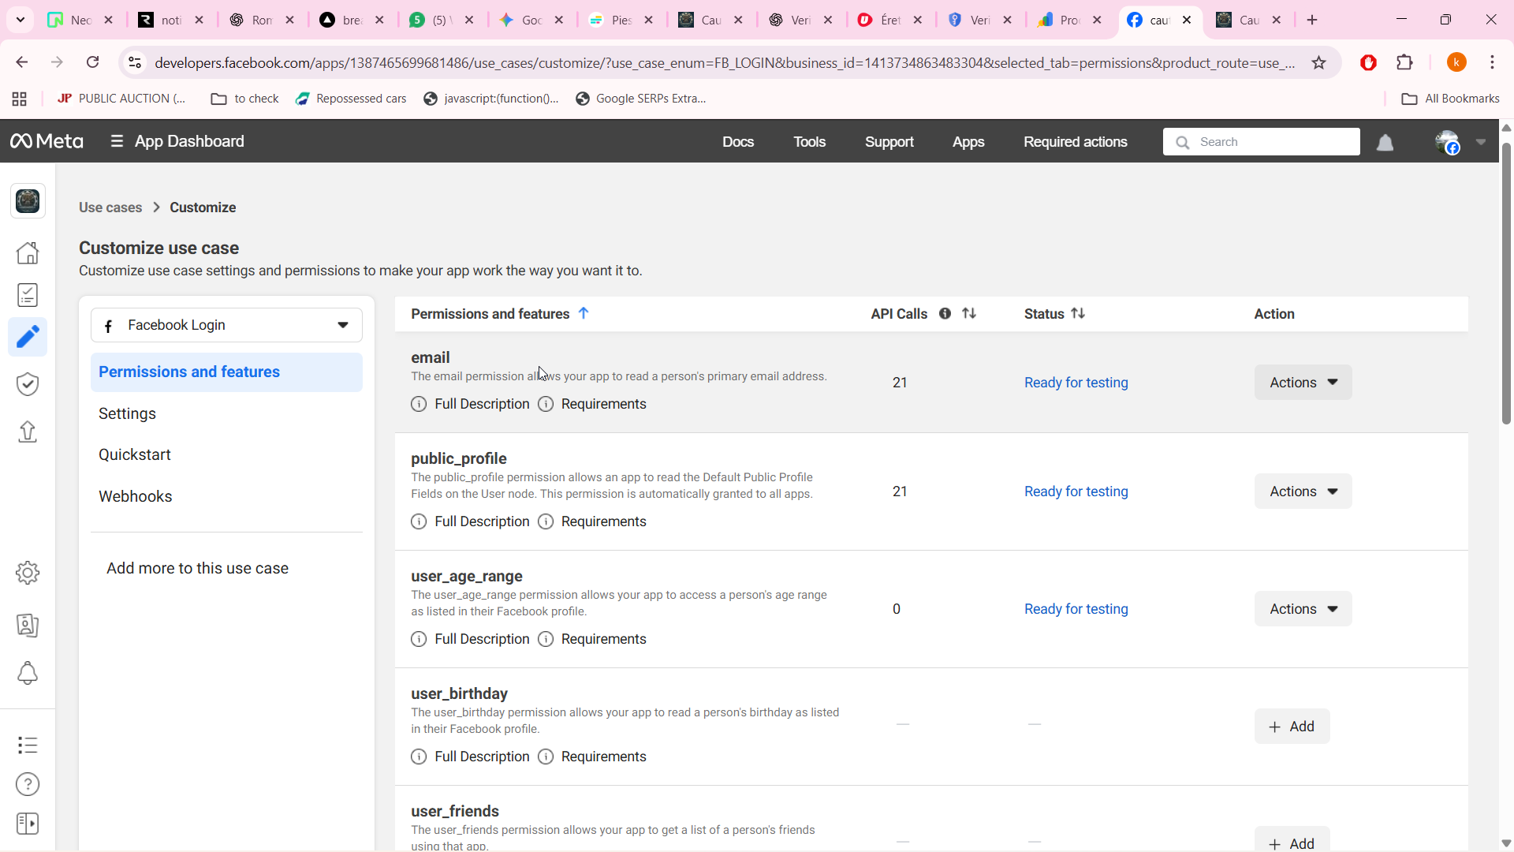
Task: Go back to Use cases breadcrumb
Action: click(110, 207)
